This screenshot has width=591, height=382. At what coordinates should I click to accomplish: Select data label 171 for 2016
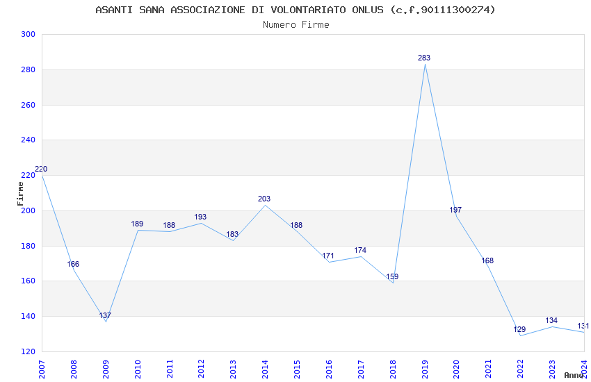(328, 256)
